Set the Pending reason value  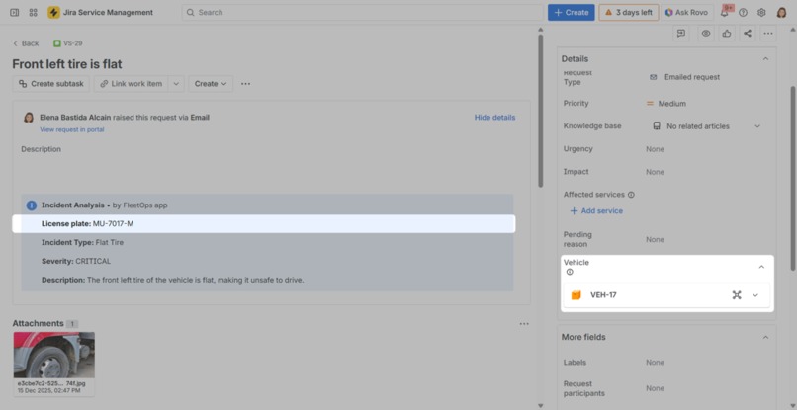pyautogui.click(x=656, y=239)
